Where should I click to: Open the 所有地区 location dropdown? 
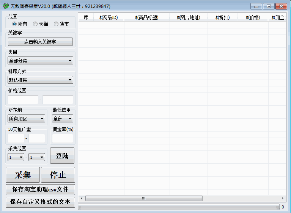(x=26, y=119)
